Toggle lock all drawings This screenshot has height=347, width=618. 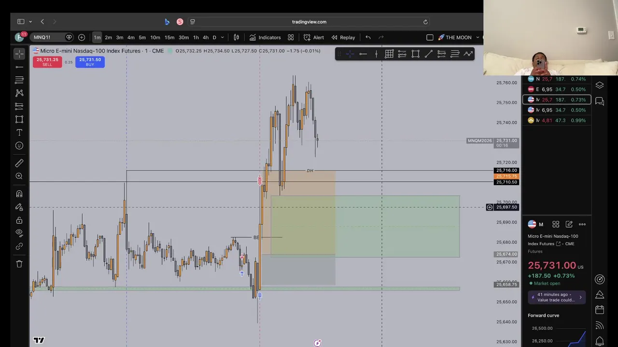tap(19, 220)
